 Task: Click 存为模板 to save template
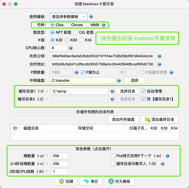pyautogui.click(x=119, y=181)
